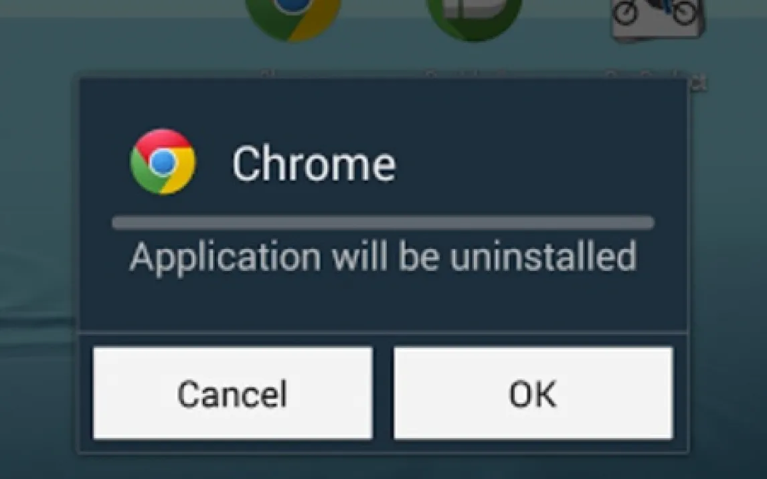Cancel the Chrome uninstall

232,393
